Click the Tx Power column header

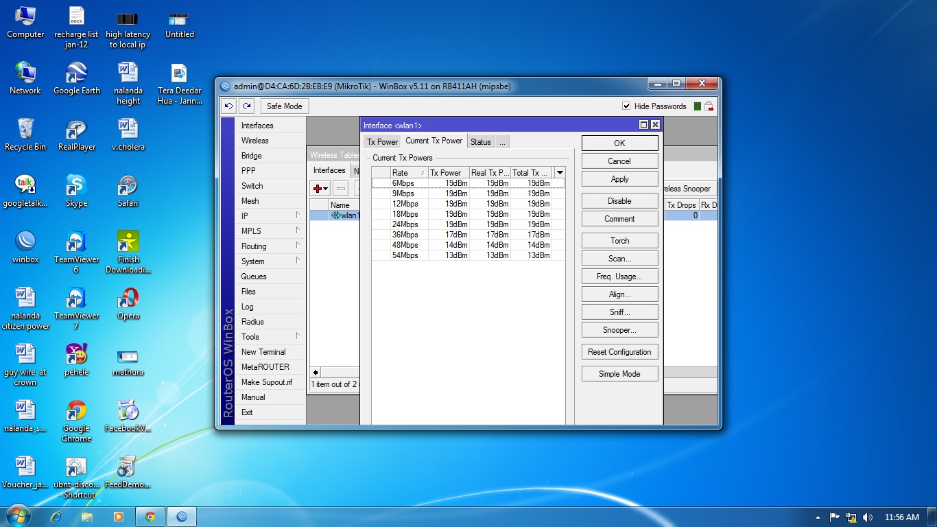click(449, 173)
